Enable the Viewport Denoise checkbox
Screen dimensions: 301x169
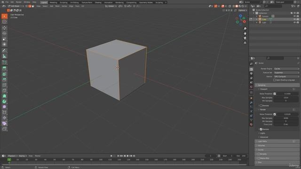point(261,106)
